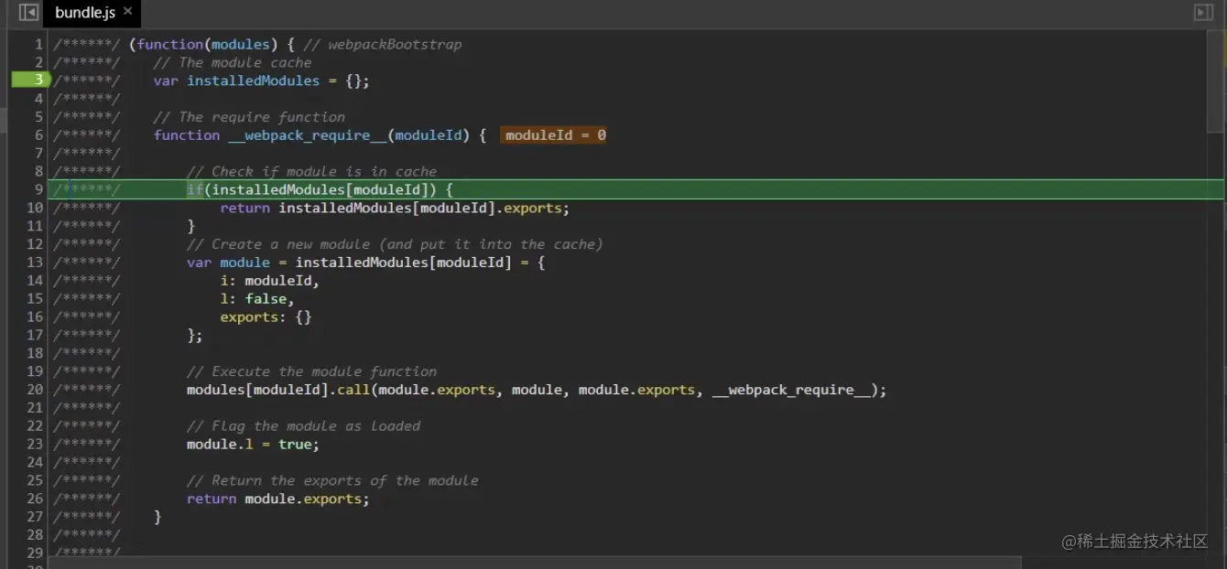Click 'module.l = true;' on line 23
Screen dimensions: 1227x569
click(254, 445)
